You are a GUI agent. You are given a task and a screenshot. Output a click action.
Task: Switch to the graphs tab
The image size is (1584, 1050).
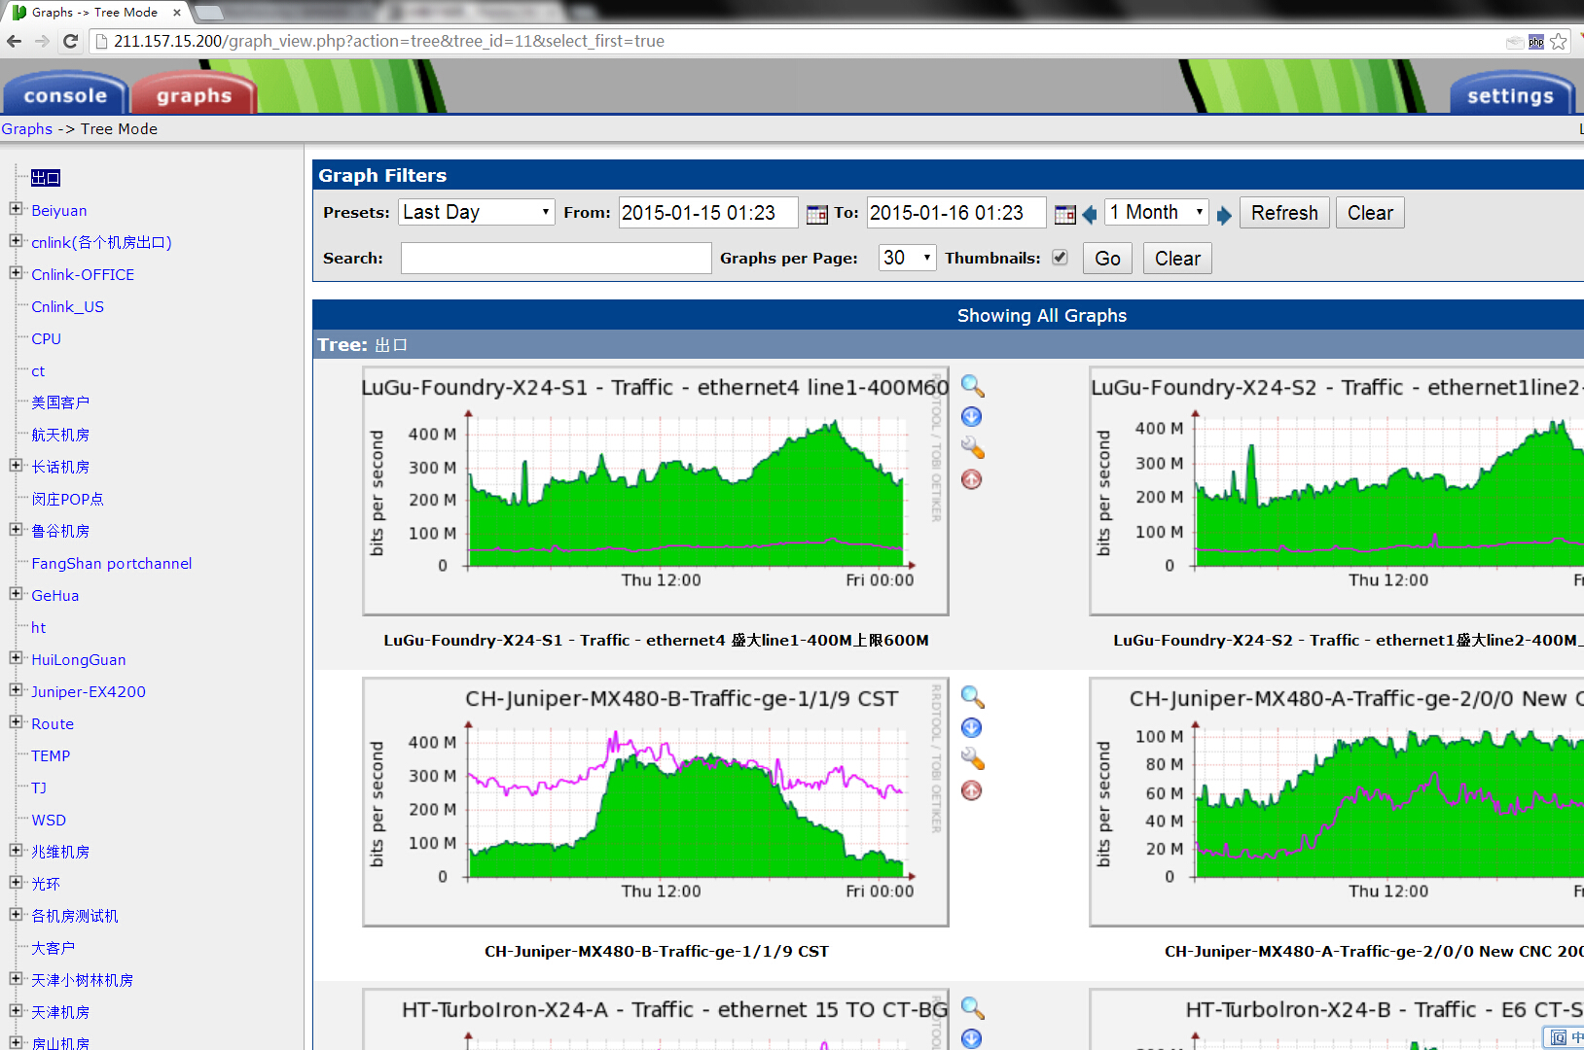pos(194,95)
